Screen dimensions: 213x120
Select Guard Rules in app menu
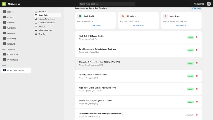click(x=47, y=15)
